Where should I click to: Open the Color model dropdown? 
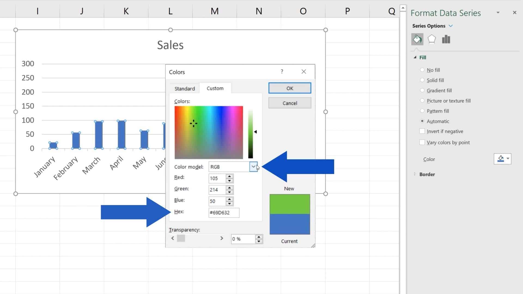click(x=253, y=167)
